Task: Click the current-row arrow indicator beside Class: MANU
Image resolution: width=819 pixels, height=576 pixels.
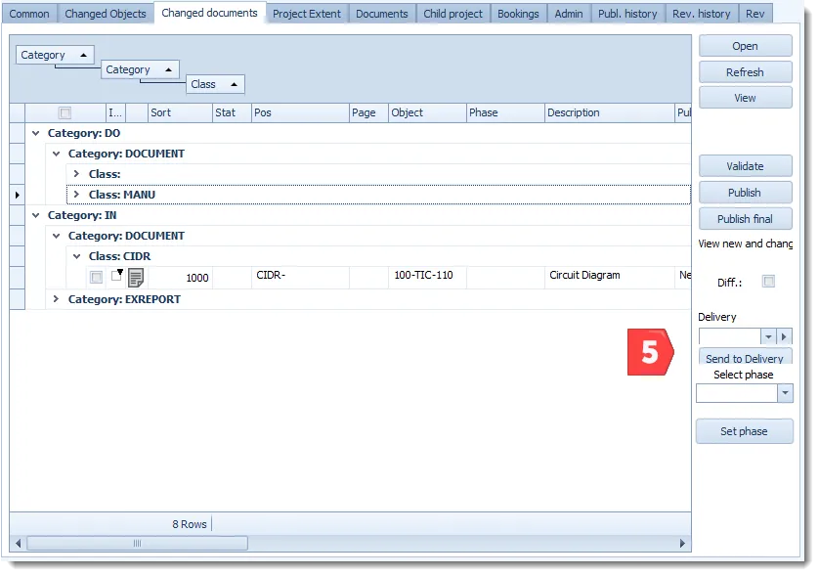Action: pyautogui.click(x=18, y=195)
